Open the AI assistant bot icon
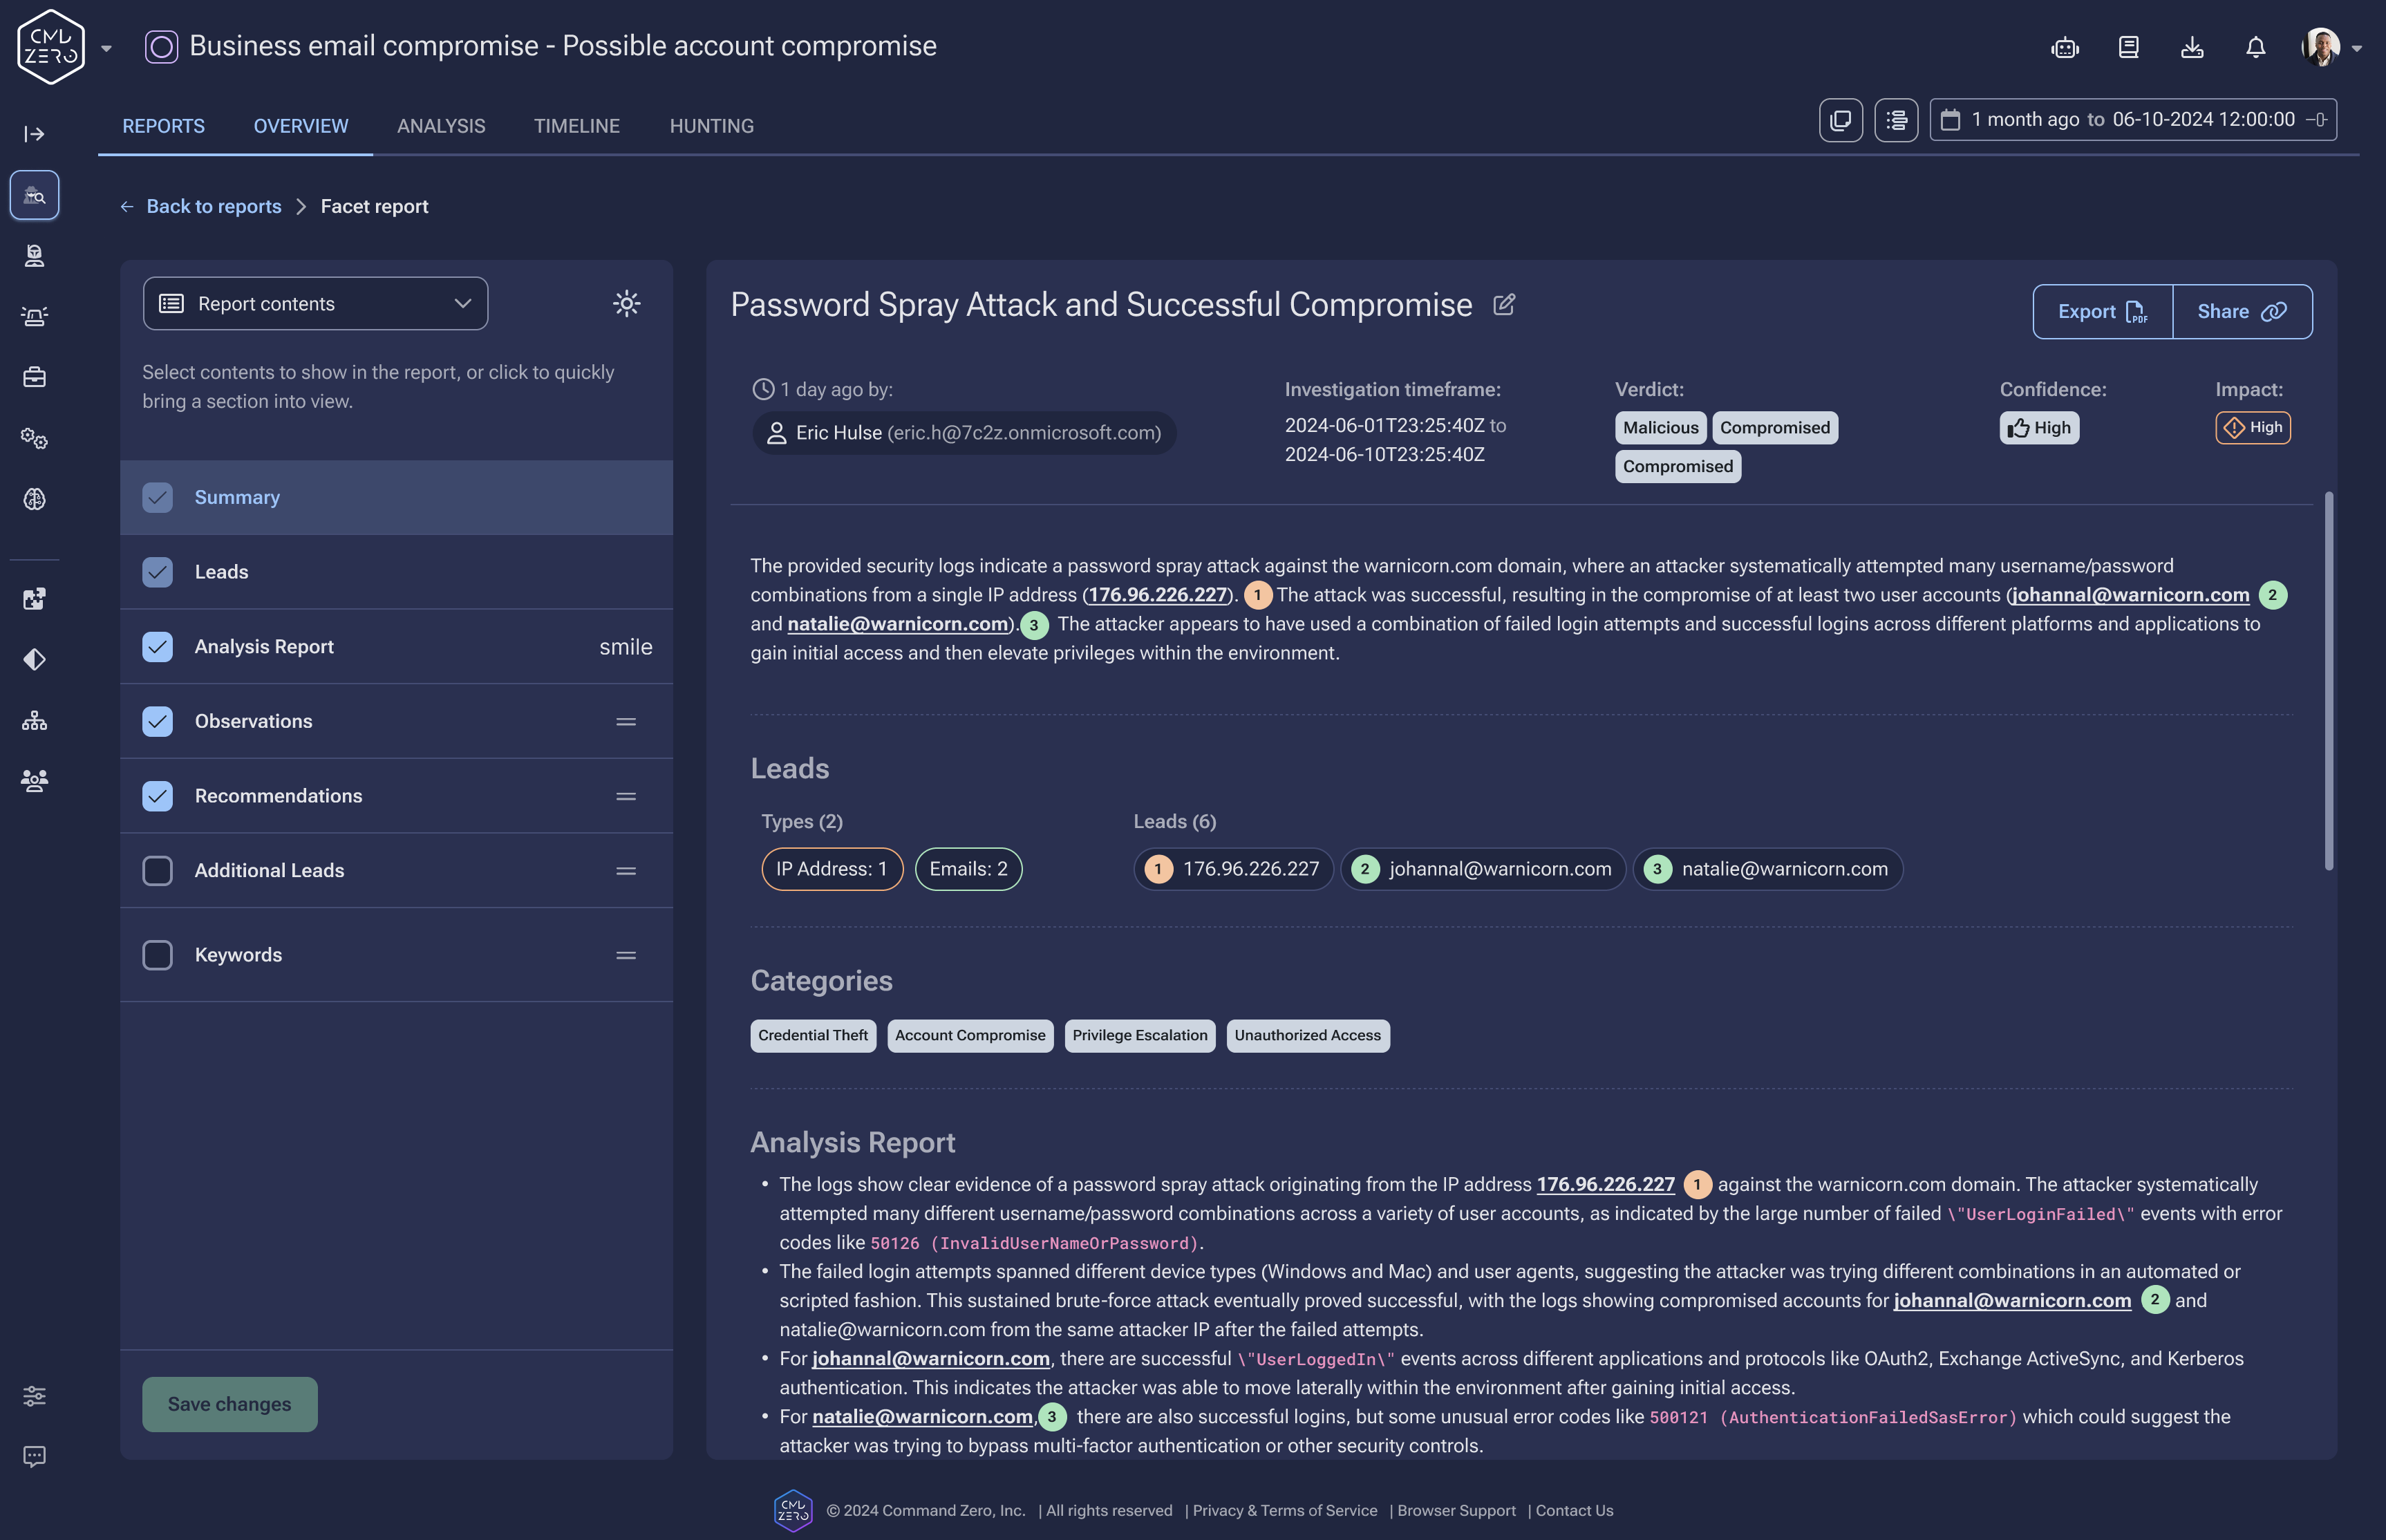 click(2065, 47)
